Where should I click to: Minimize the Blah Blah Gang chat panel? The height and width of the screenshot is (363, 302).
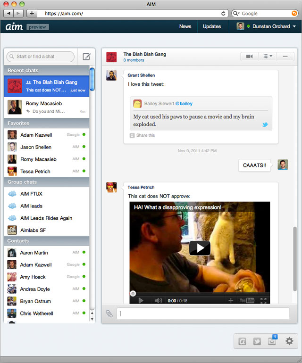(285, 57)
